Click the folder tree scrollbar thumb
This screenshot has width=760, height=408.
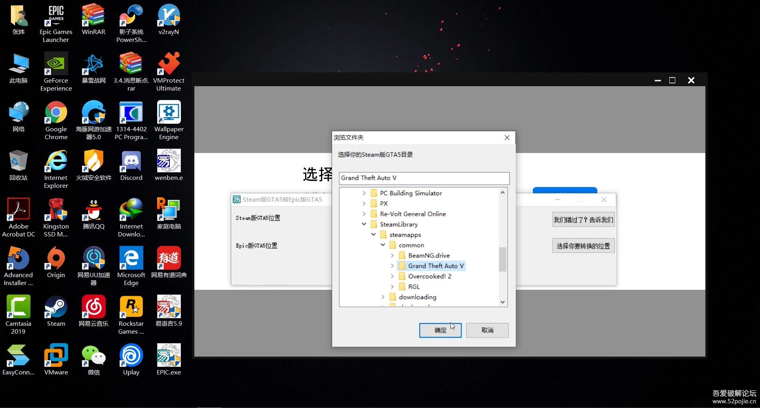pos(502,259)
